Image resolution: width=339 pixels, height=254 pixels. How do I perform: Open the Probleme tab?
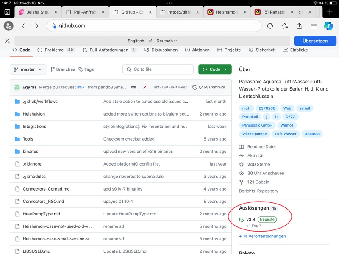56,50
